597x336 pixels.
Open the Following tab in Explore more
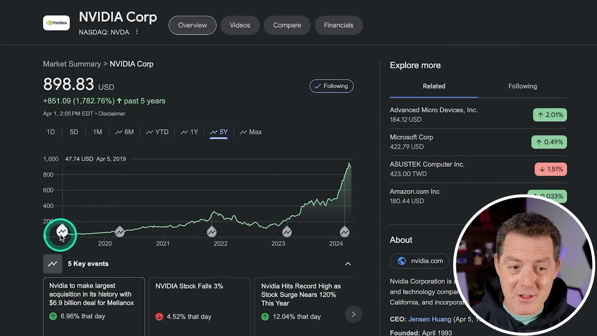point(522,86)
